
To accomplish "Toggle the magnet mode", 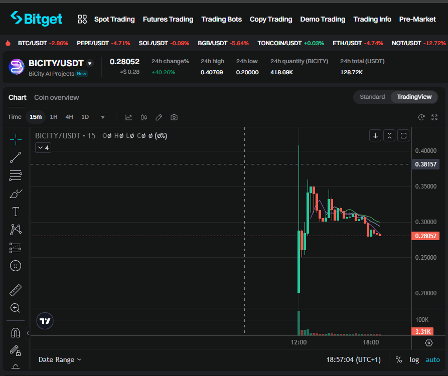I will (x=16, y=332).
